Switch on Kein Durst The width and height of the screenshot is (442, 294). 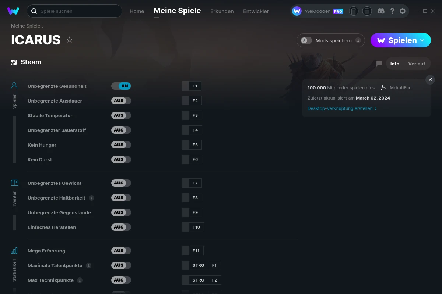point(121,159)
